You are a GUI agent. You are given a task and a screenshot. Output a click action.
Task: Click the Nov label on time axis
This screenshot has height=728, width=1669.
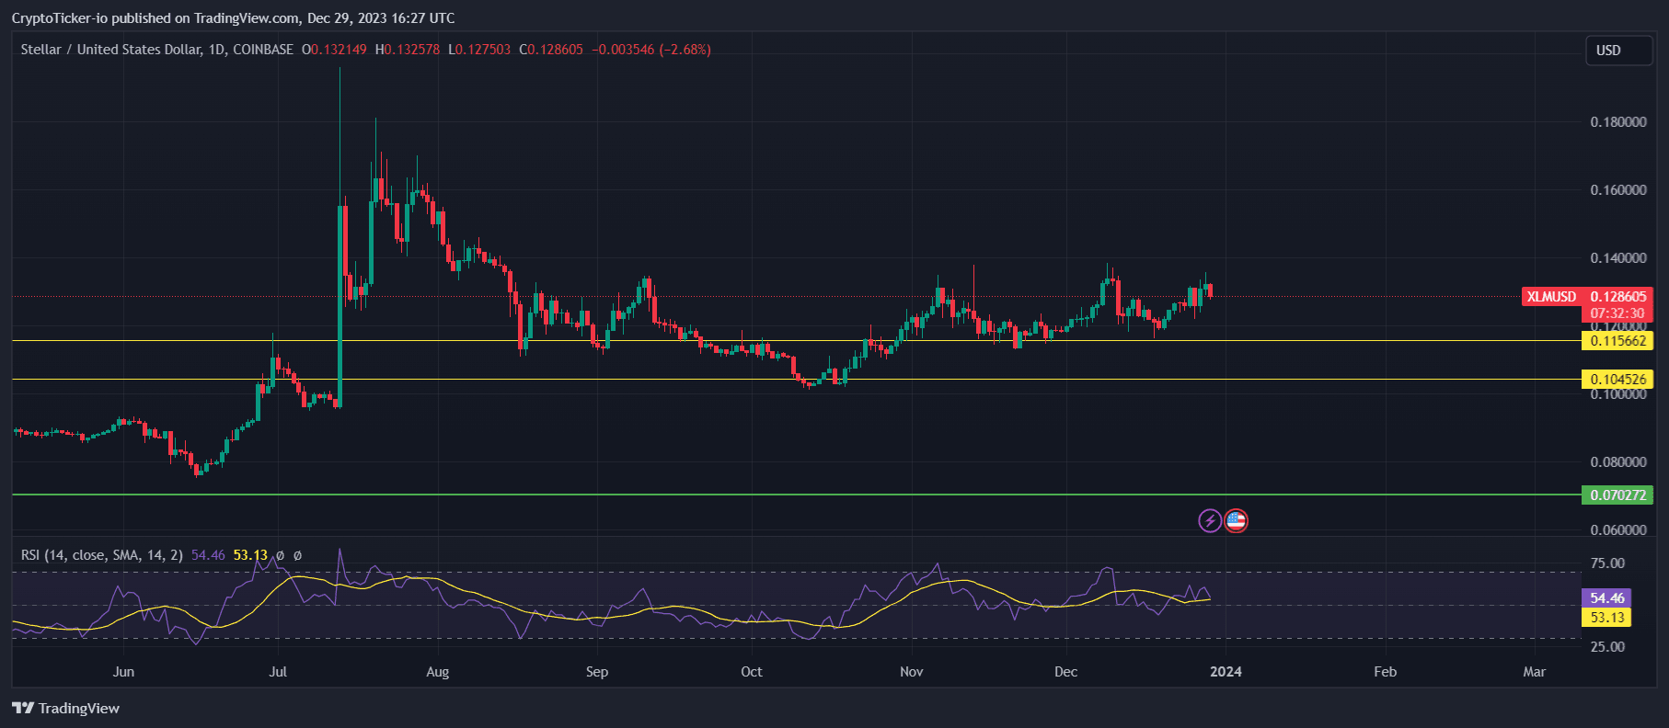point(911,672)
